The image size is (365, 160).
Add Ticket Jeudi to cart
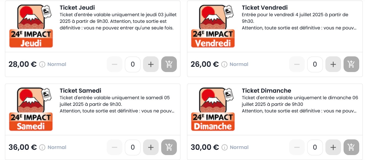[169, 64]
